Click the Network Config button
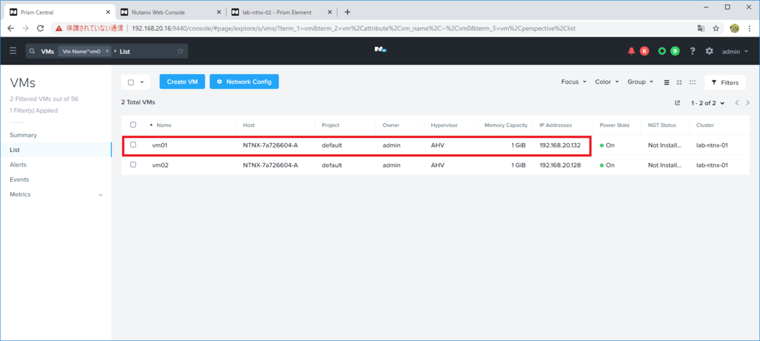The width and height of the screenshot is (760, 341). (244, 82)
